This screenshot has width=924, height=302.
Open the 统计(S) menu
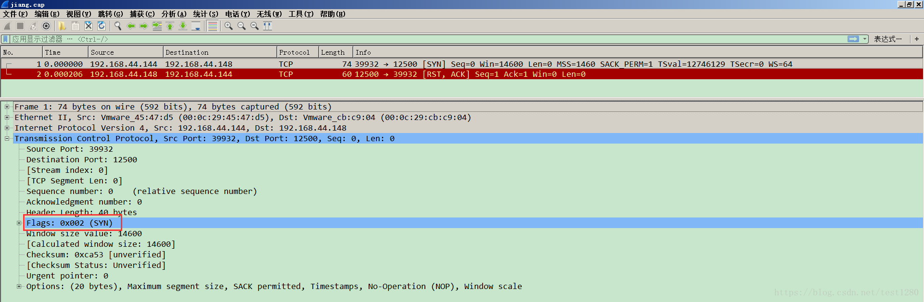(x=205, y=14)
